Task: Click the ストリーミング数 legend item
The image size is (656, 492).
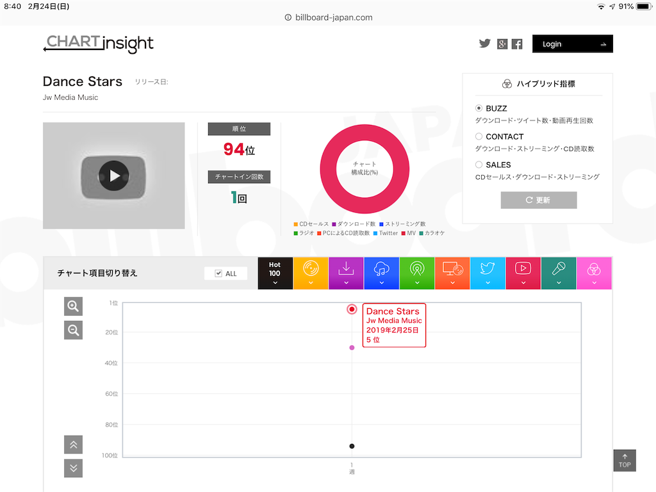Action: coord(402,224)
